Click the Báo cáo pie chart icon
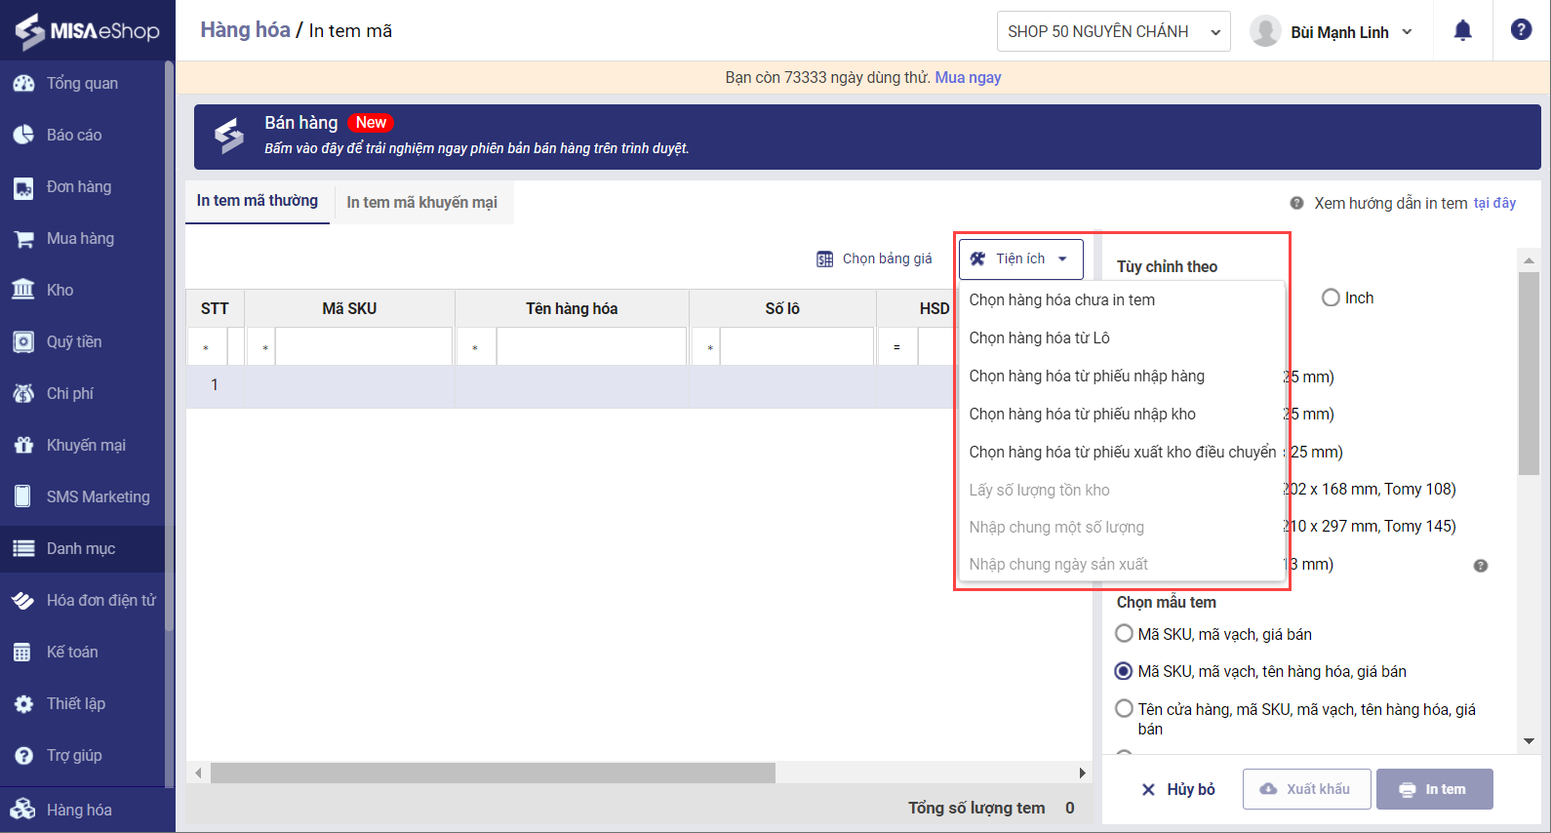1551x833 pixels. (23, 136)
